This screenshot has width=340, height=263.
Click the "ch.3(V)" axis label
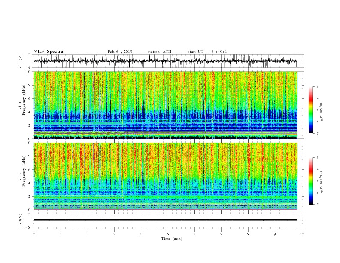21,220
